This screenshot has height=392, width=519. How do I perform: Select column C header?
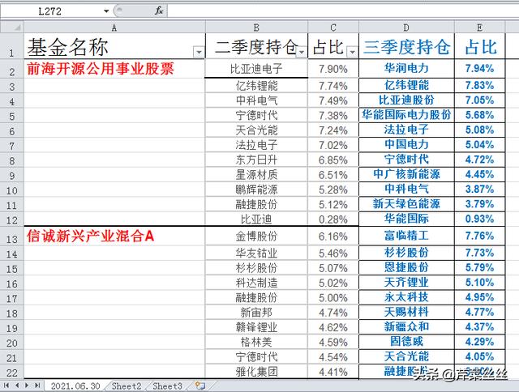tap(333, 28)
